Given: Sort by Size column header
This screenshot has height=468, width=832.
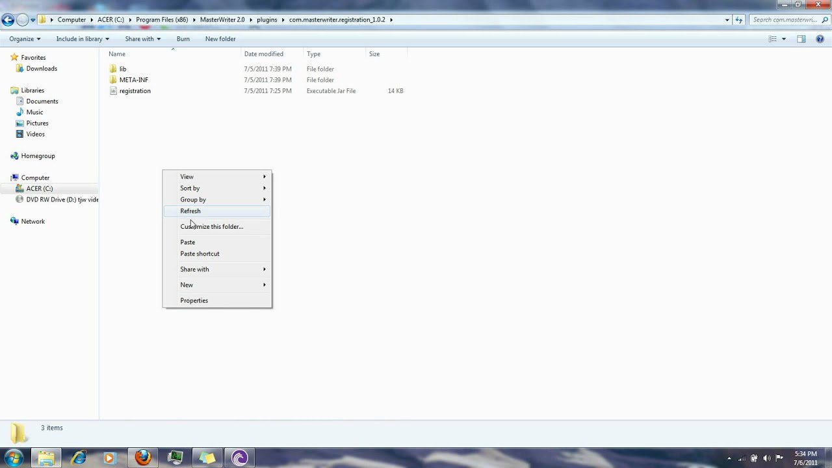Looking at the screenshot, I should click(386, 54).
